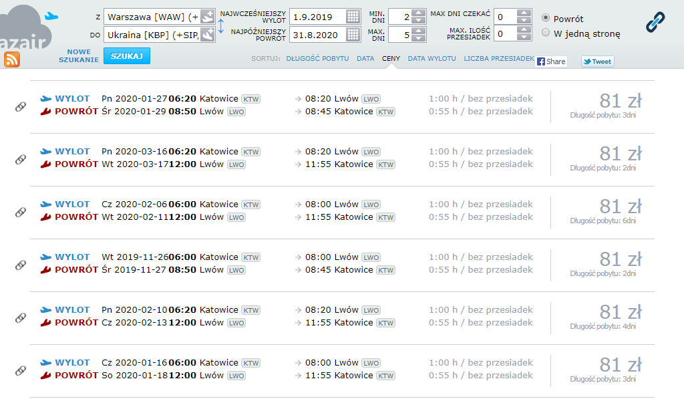Increase MAX. DNI value
This screenshot has height=407, width=684.
pos(418,31)
